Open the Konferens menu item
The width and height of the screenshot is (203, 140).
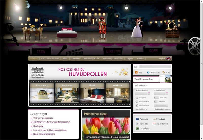point(76,59)
